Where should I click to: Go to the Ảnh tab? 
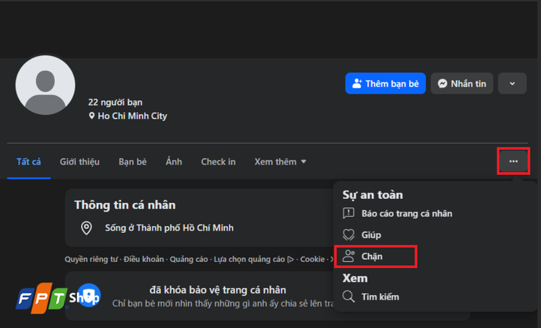point(174,161)
